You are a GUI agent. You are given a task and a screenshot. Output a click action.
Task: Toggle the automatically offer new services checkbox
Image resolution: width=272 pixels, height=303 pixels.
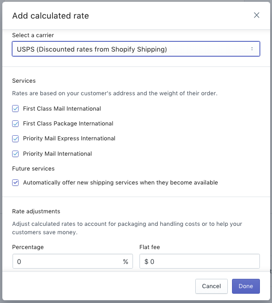(15, 183)
